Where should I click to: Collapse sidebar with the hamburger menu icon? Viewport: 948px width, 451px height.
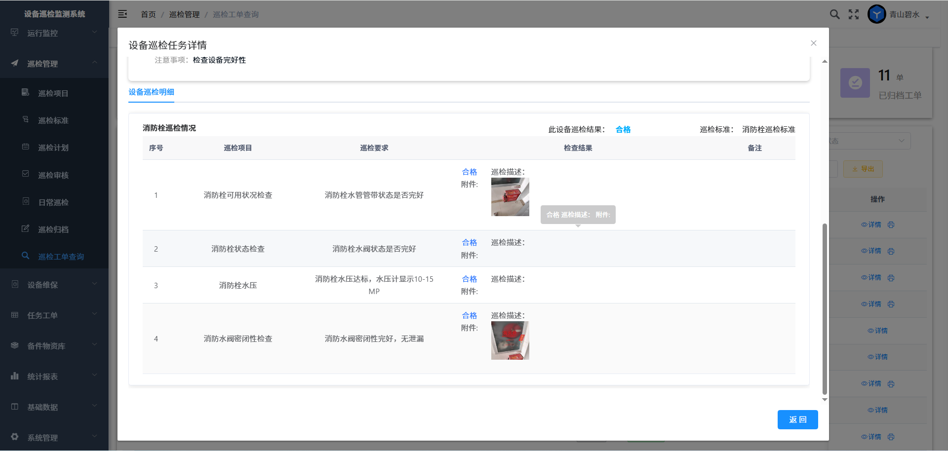(x=122, y=14)
